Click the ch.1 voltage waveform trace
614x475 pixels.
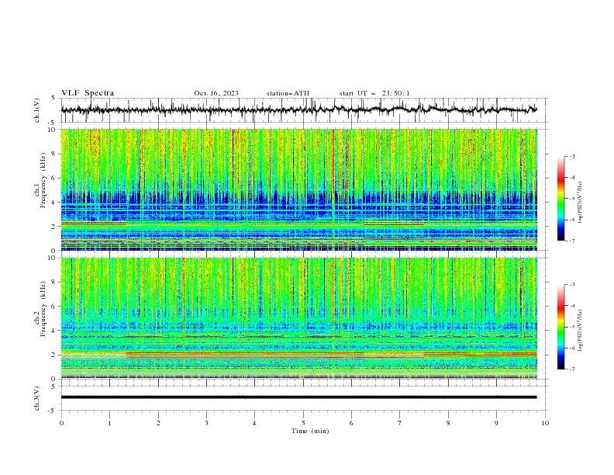[298, 109]
